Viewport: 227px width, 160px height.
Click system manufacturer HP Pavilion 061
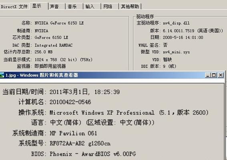tap(73, 133)
